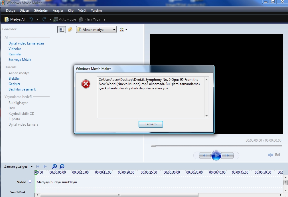The height and width of the screenshot is (197, 288).
Task: Click the timeline vertical scroll up arrow
Action: point(286,178)
